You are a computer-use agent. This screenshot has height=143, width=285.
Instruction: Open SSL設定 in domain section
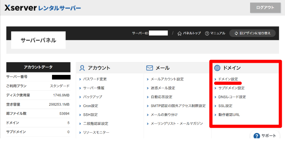click(225, 106)
